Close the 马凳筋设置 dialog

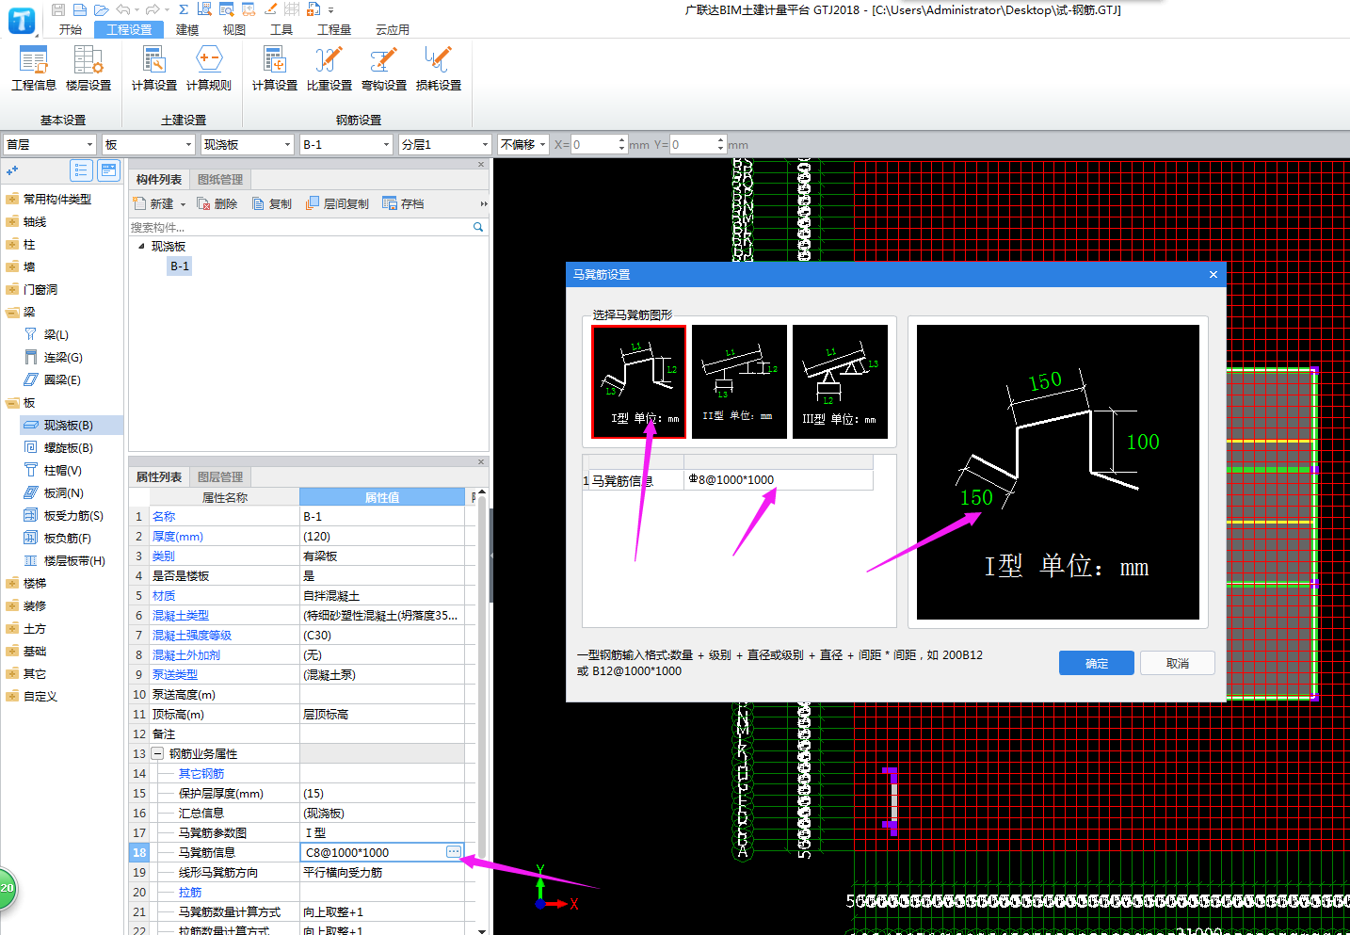pos(1213,274)
